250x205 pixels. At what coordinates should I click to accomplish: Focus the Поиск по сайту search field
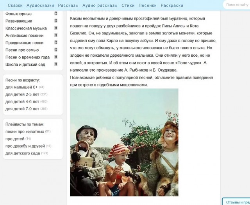coord(237,5)
